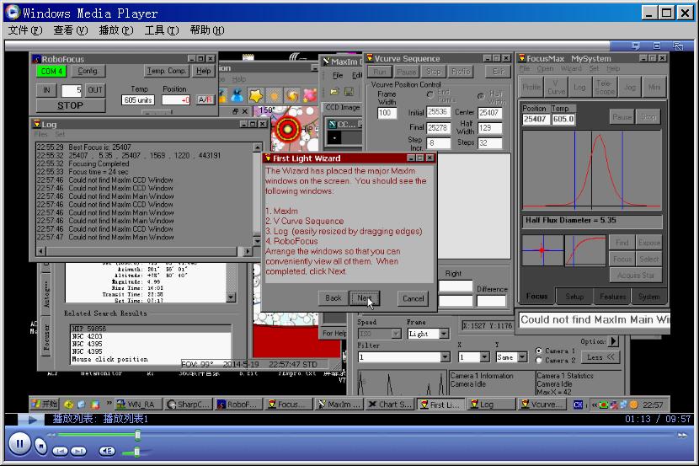Open the 工具(T) menu
The image size is (699, 466).
pyautogui.click(x=162, y=29)
